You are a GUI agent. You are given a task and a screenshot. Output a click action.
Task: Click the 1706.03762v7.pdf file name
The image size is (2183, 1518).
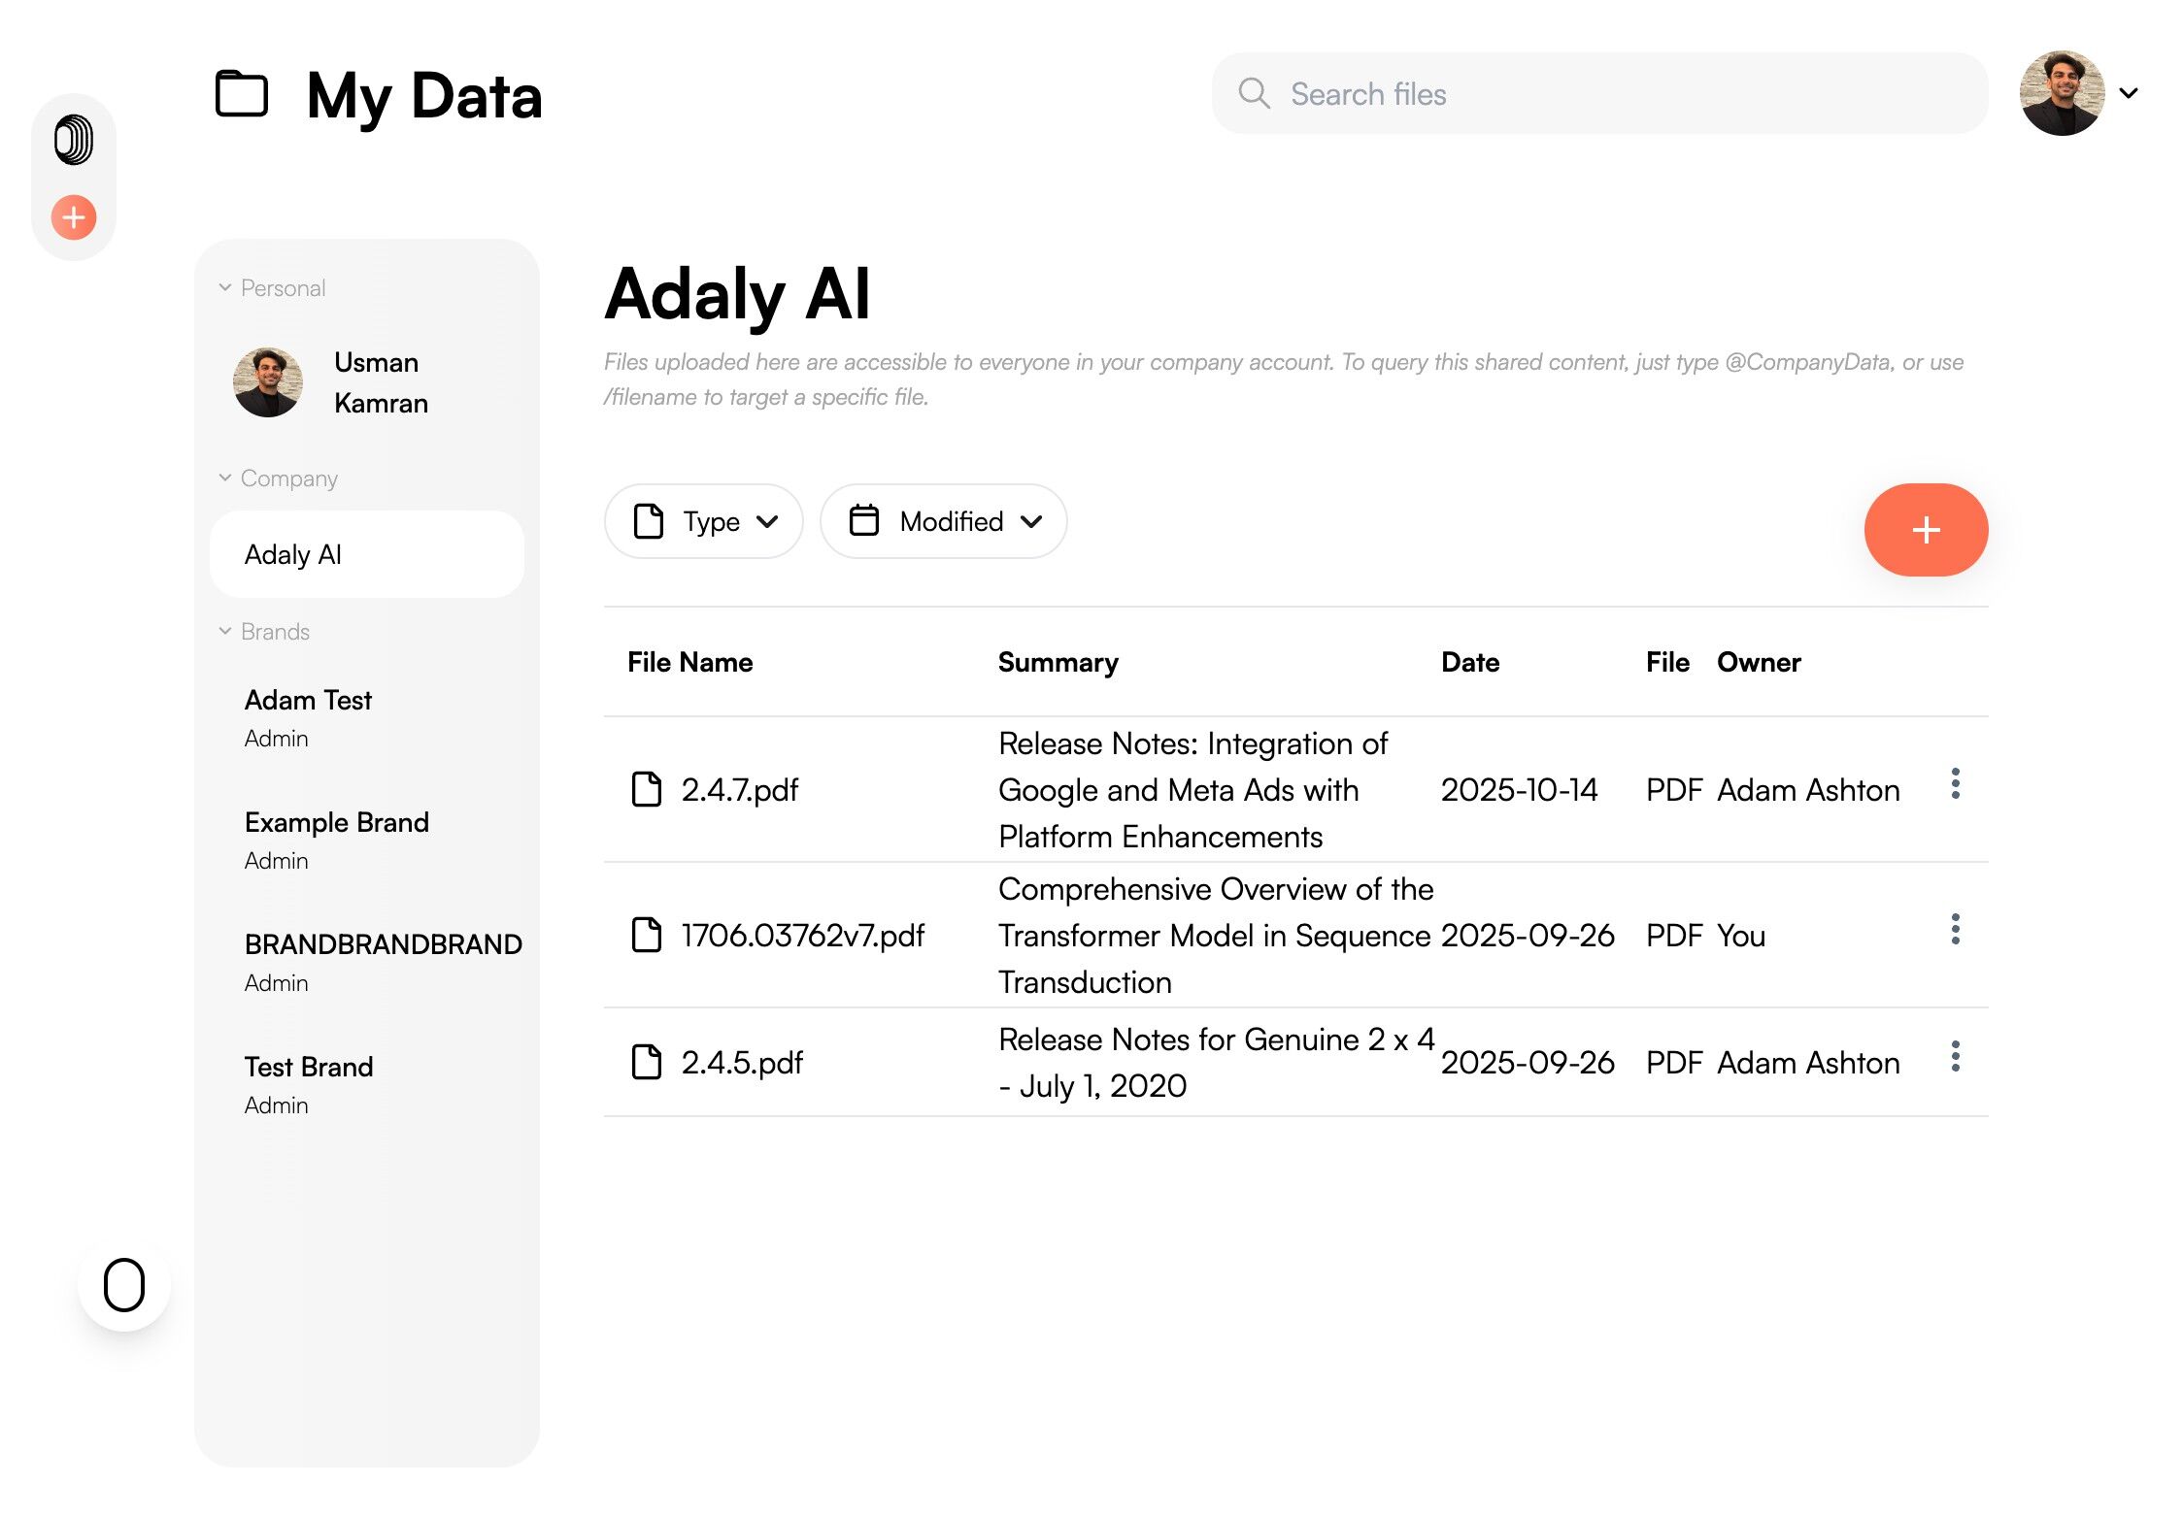[802, 936]
